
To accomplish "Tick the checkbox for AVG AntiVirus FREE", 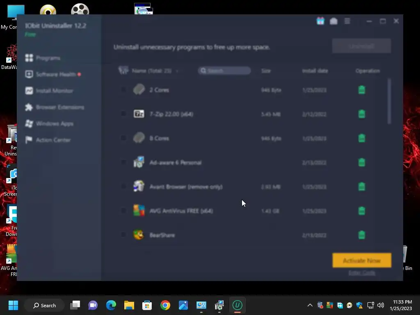I will 123,211.
